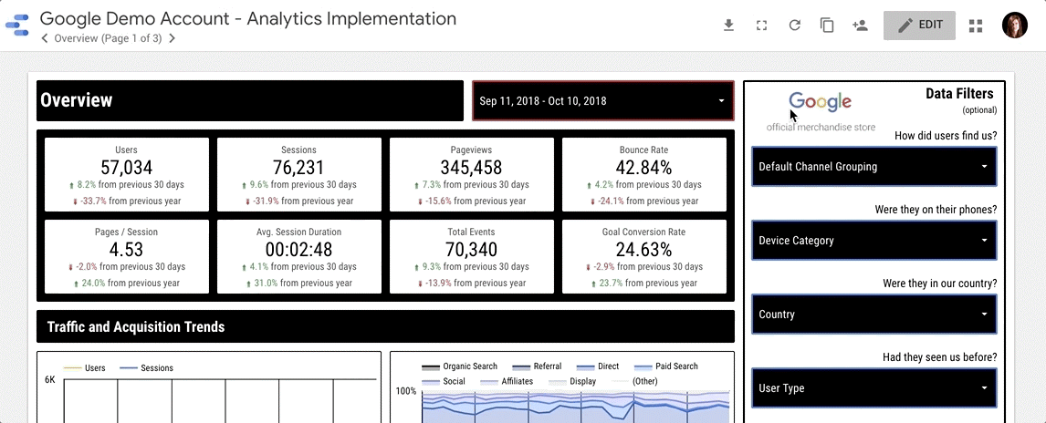Screen dimensions: 1046x423
Task: Go to the next report page
Action: tap(173, 38)
